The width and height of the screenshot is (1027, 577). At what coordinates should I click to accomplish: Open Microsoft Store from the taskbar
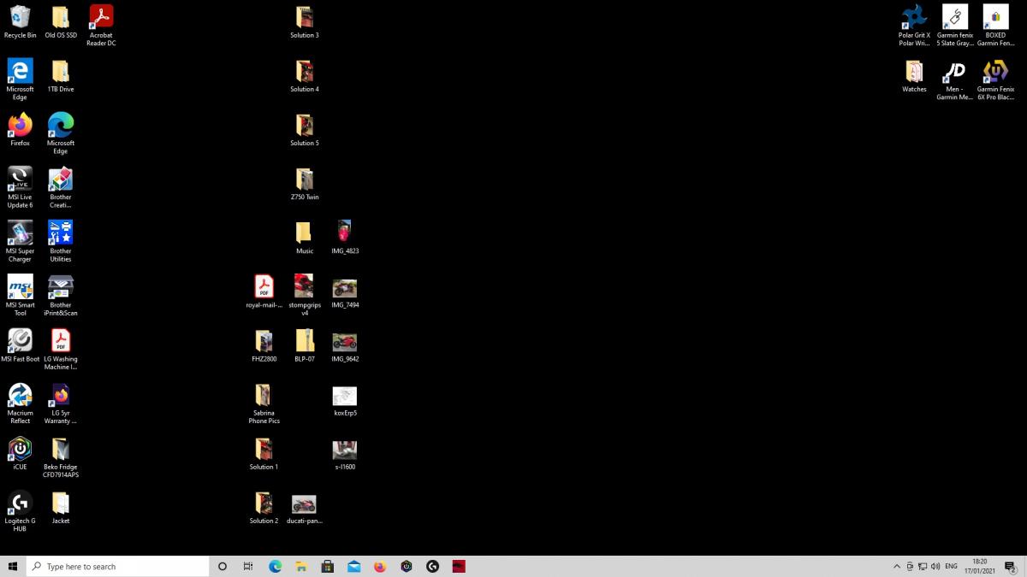tap(327, 566)
